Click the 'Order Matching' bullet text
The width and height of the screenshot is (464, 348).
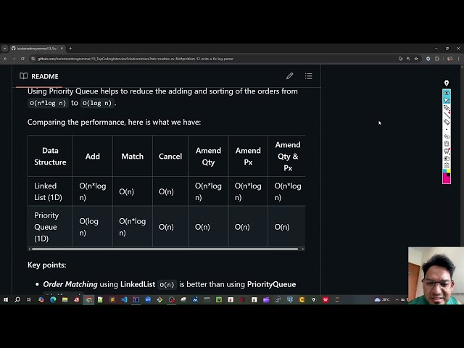[70, 284]
